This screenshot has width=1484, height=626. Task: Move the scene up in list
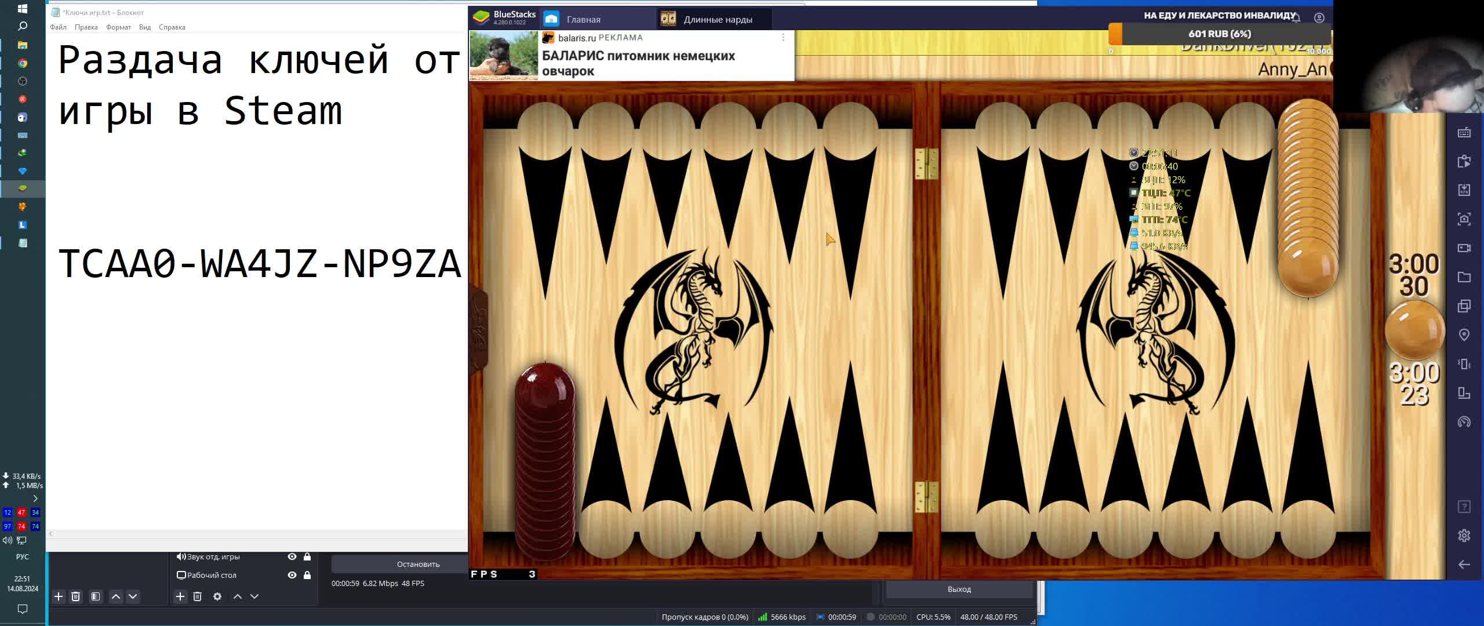coord(116,596)
